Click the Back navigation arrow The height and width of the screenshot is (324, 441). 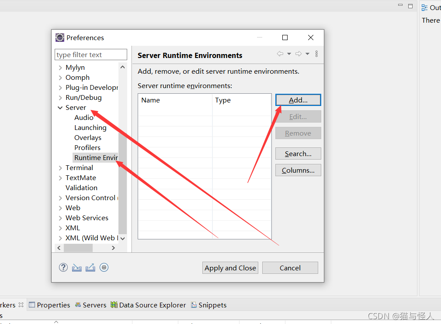(280, 54)
